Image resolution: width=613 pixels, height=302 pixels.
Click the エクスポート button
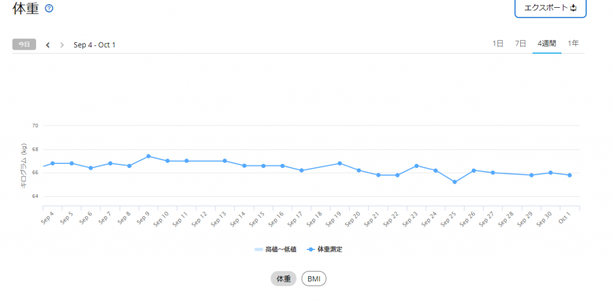[x=550, y=8]
